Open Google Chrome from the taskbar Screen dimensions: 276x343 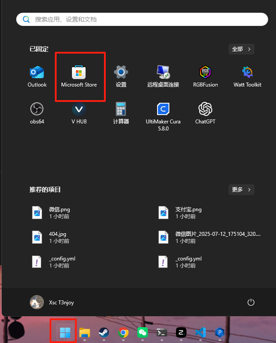[124, 333]
